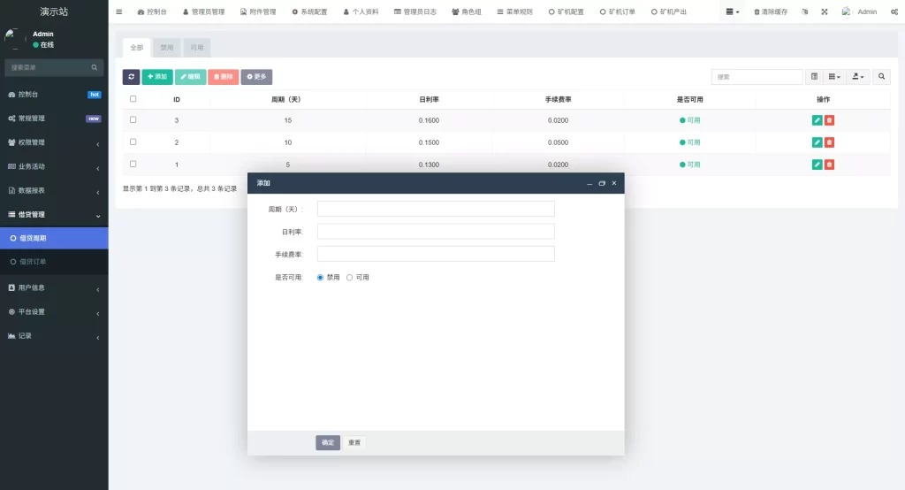Click the 日利率 input field
Image resolution: width=905 pixels, height=490 pixels.
(436, 232)
